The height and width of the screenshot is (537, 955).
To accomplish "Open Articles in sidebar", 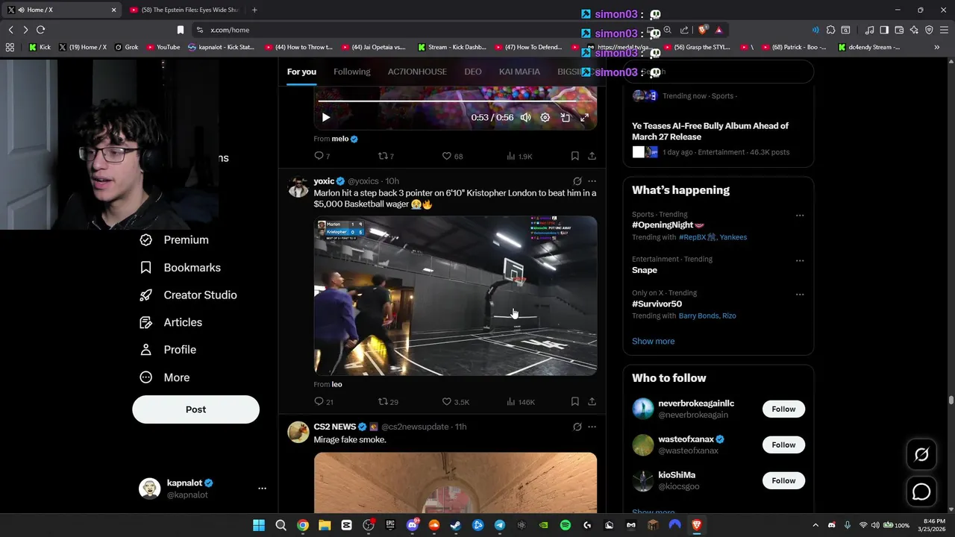I will [x=171, y=322].
